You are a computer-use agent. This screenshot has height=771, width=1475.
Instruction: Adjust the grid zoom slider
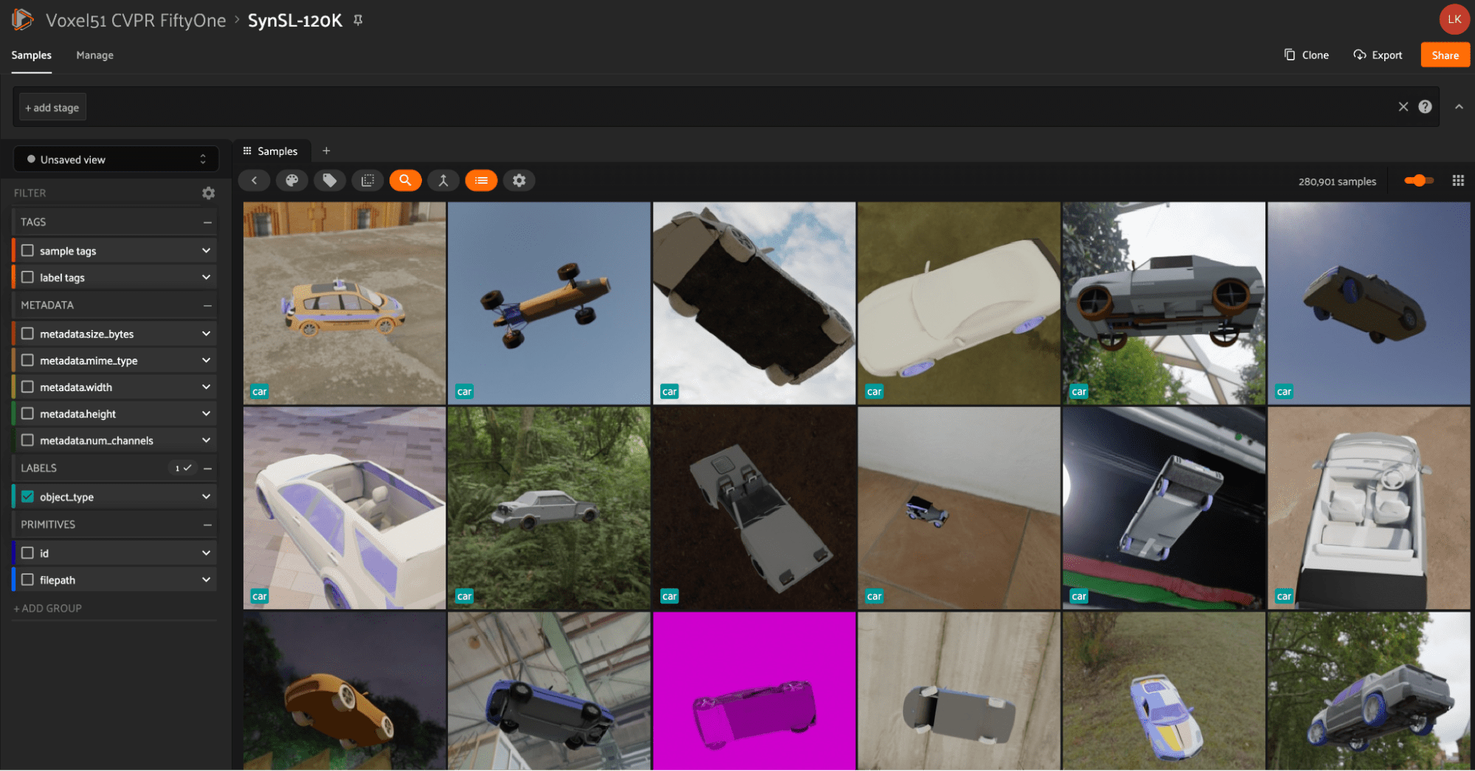(1418, 181)
